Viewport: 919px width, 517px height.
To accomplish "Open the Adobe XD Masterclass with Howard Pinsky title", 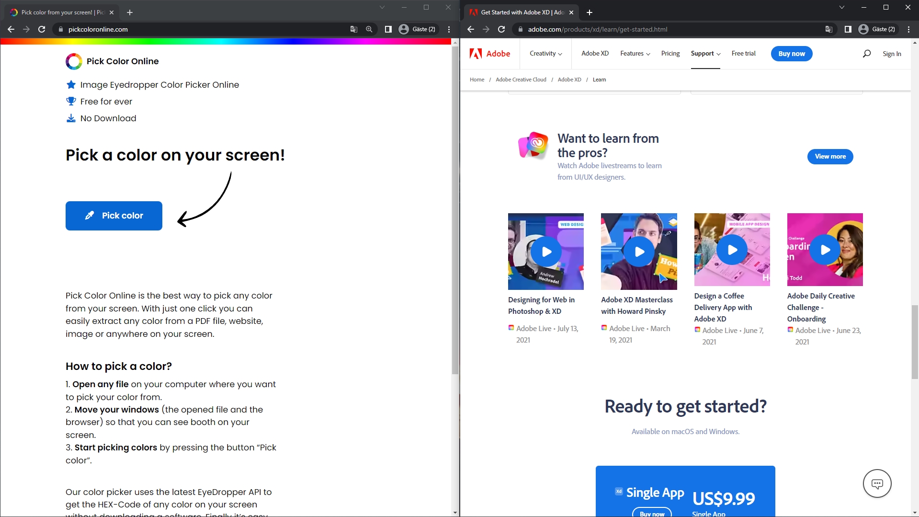I will [637, 306].
